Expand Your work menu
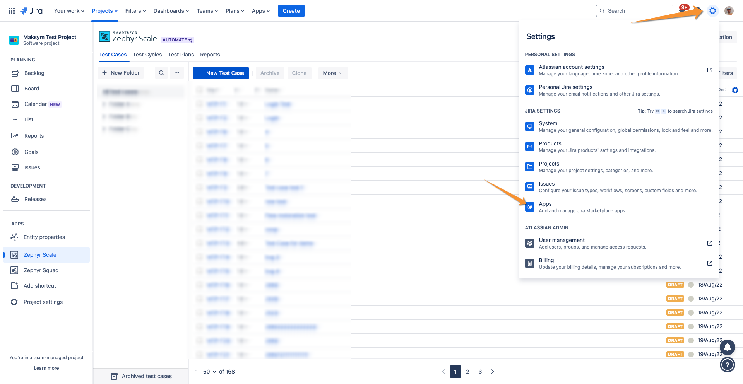This screenshot has height=384, width=743. point(69,11)
